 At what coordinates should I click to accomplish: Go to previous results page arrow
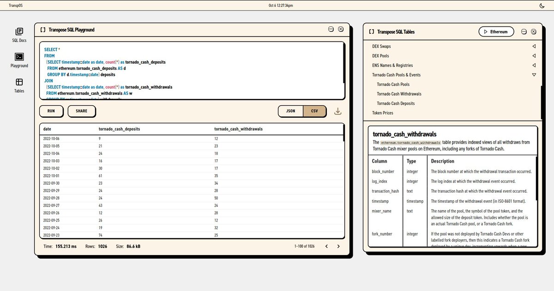pyautogui.click(x=326, y=247)
